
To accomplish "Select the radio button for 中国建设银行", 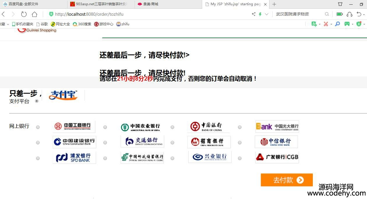I will (x=38, y=143).
